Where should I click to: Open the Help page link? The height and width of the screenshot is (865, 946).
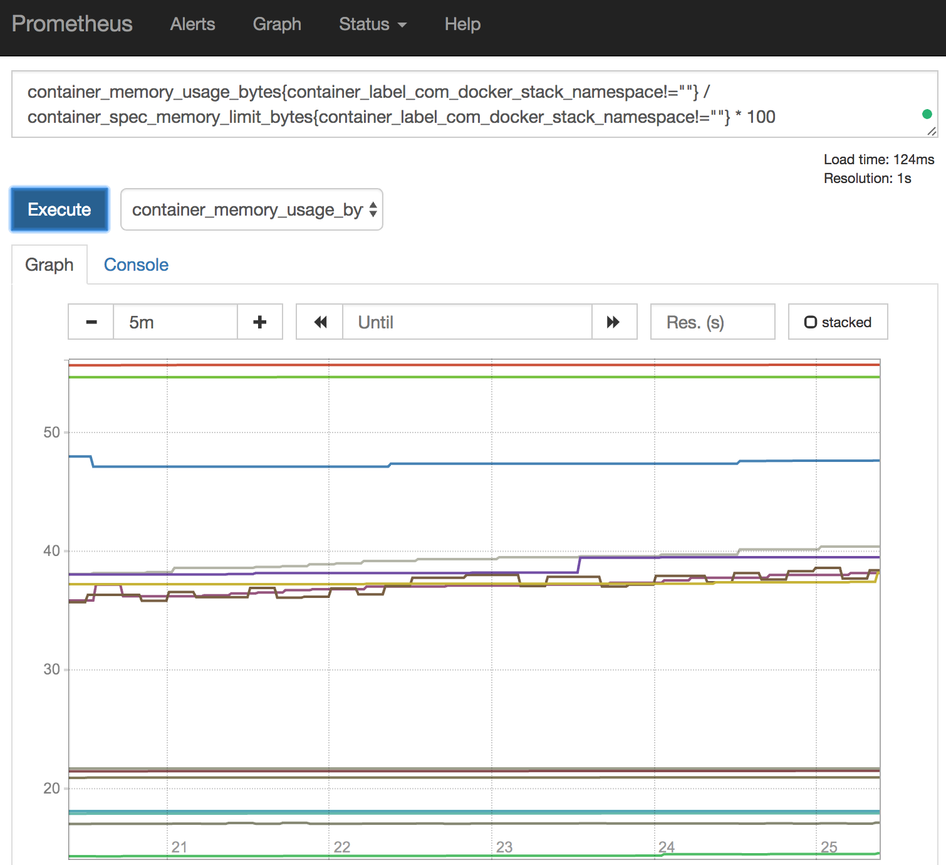point(462,24)
